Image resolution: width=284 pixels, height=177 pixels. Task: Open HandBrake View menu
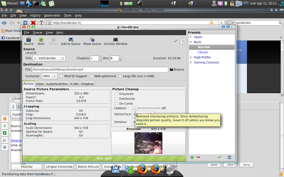tap(49, 33)
